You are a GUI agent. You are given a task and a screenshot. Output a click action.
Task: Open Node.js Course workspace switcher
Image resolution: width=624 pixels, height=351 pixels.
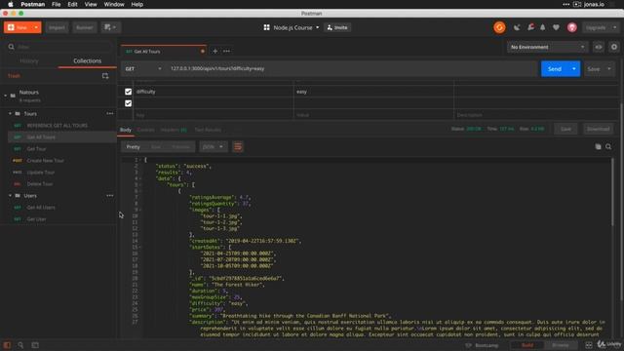292,27
